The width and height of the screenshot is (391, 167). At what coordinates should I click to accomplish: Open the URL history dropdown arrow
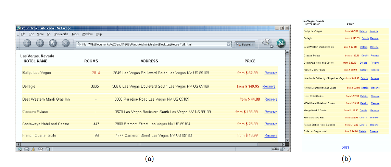229,44
